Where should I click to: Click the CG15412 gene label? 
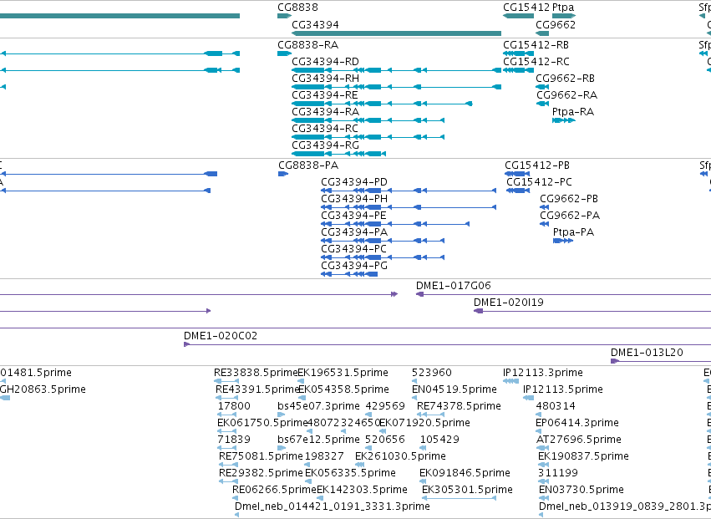point(526,8)
